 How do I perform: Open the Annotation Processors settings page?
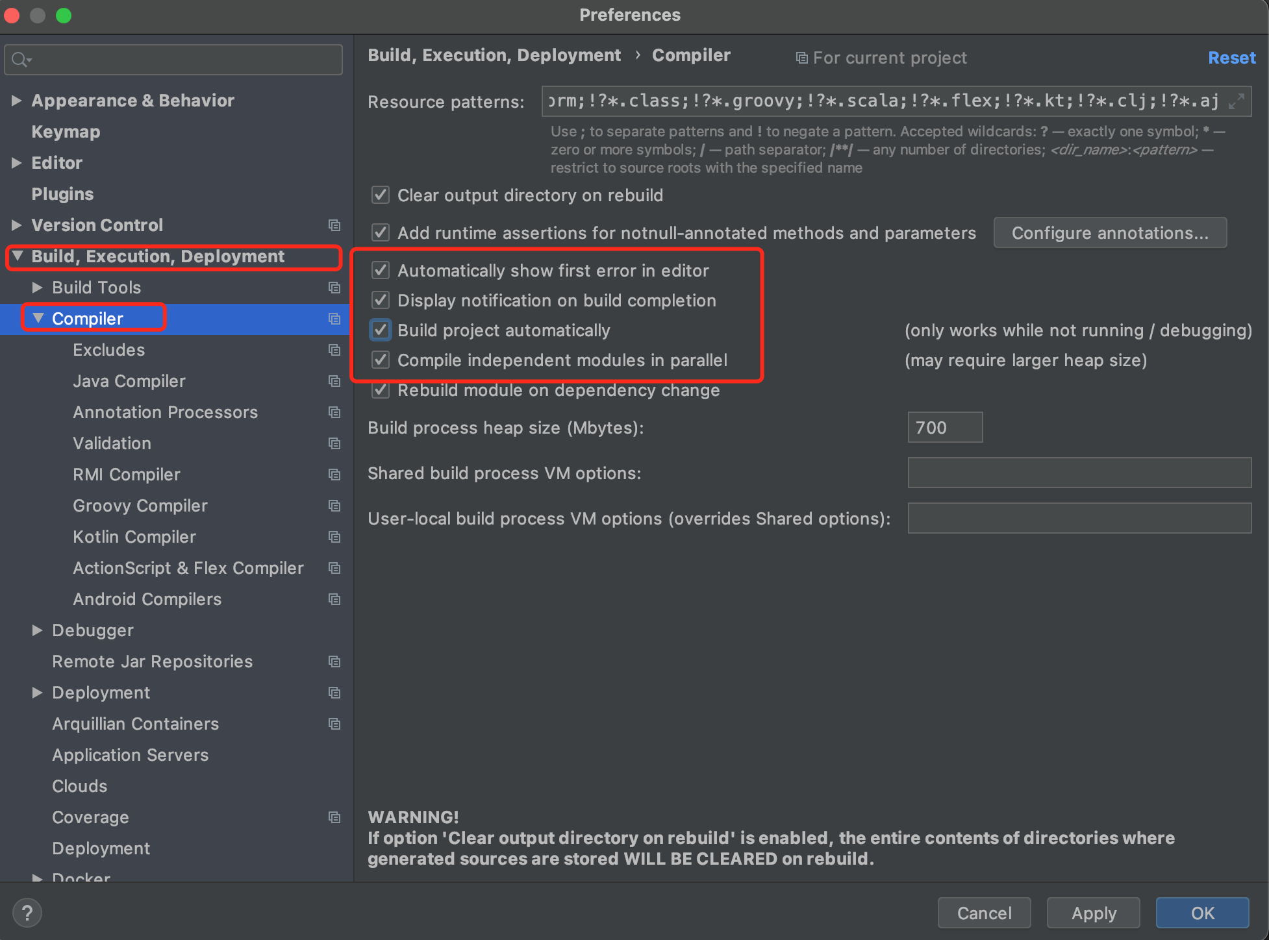(x=165, y=412)
